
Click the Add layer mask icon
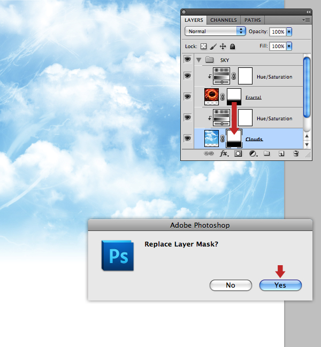click(238, 153)
